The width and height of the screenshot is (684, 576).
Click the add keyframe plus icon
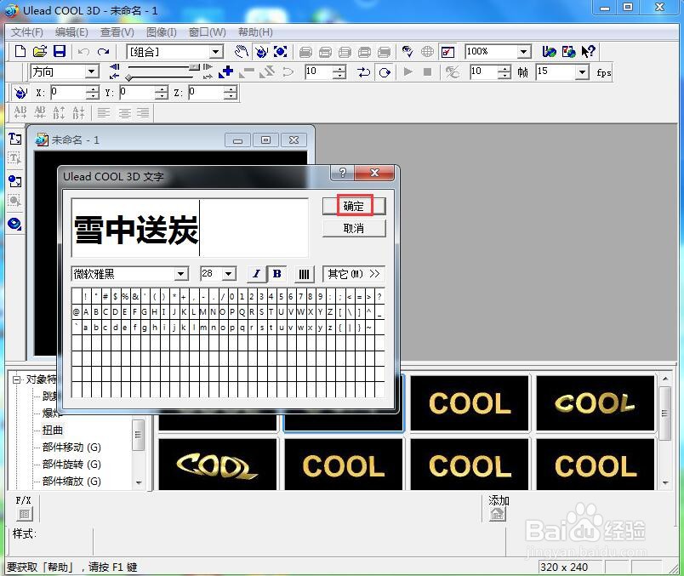[225, 72]
